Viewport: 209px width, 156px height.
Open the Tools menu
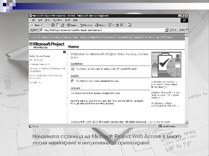pyautogui.click(x=68, y=20)
